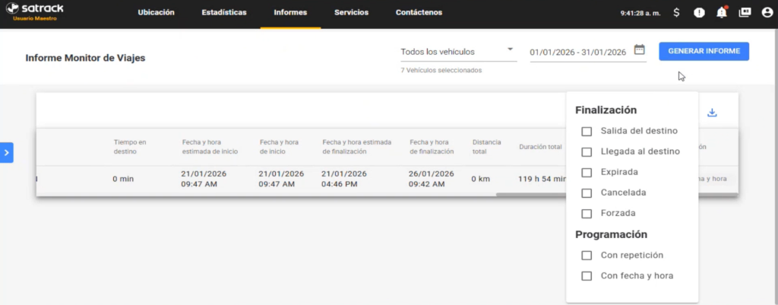Image resolution: width=778 pixels, height=305 pixels.
Task: Click the Tiempo en destino column header
Action: [130, 147]
